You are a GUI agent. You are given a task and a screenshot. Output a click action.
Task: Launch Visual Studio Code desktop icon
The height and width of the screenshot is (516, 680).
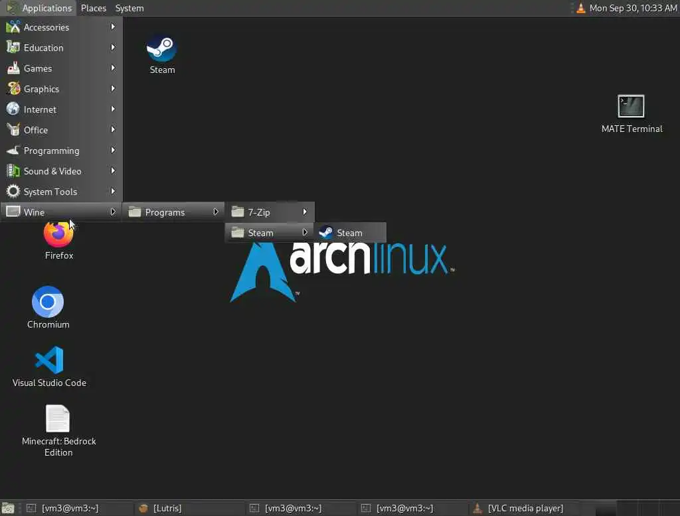coord(49,359)
